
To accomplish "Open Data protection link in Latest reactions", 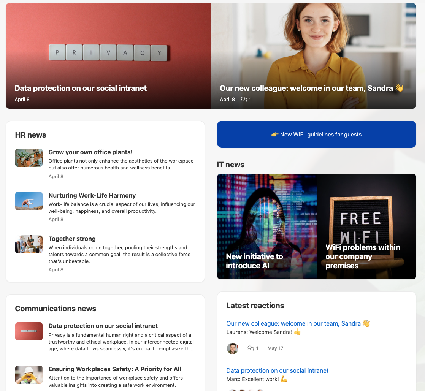I will pos(277,371).
